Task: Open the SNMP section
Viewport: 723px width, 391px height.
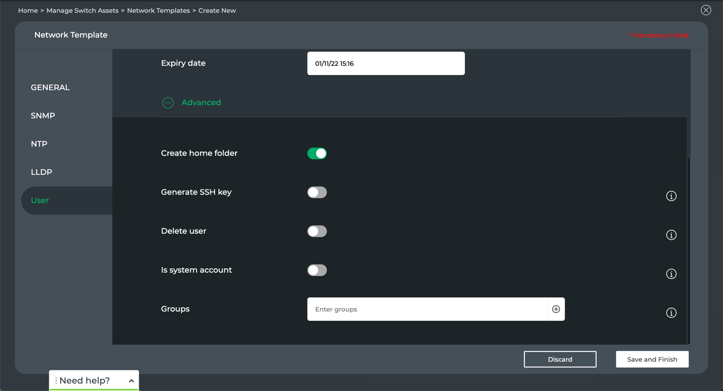Action: pyautogui.click(x=43, y=116)
